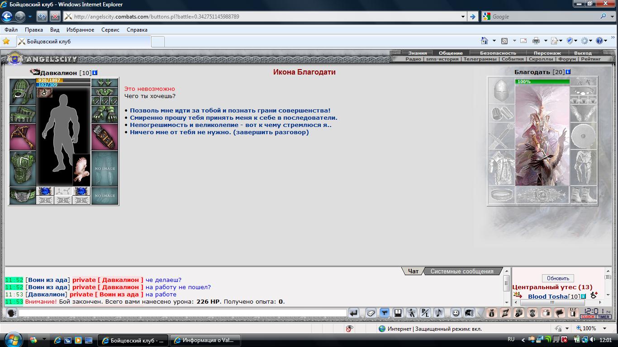Click the white owl pet image

click(81, 170)
